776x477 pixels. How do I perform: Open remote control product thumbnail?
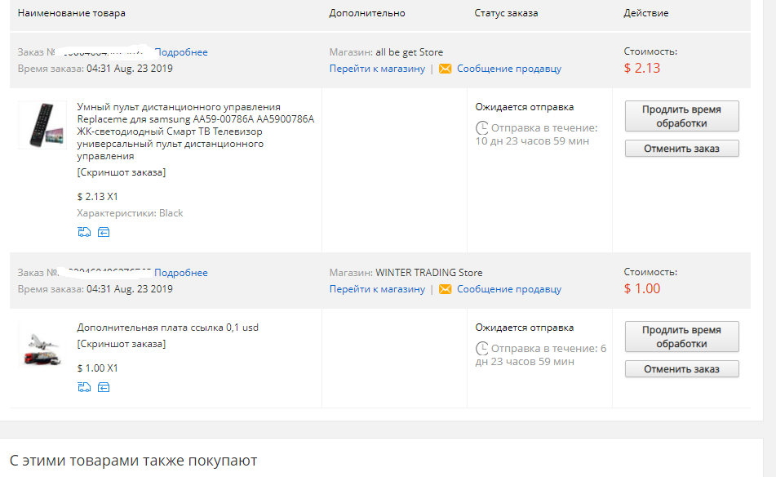42,125
